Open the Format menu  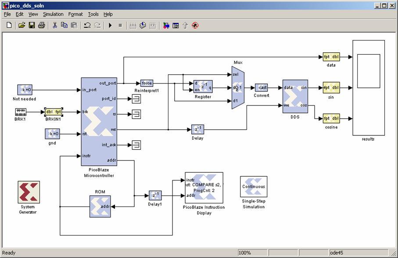[75, 14]
